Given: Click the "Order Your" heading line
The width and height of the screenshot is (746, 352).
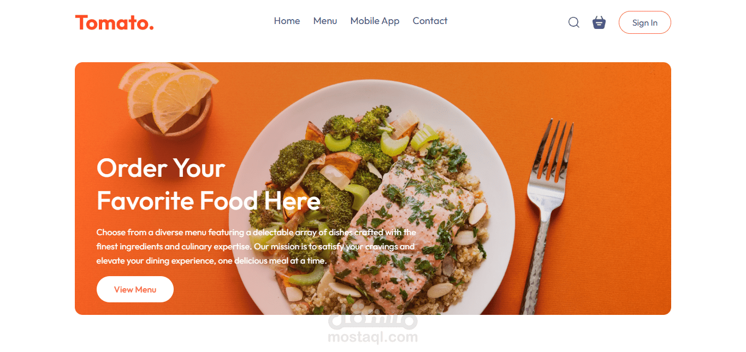Looking at the screenshot, I should click(161, 168).
